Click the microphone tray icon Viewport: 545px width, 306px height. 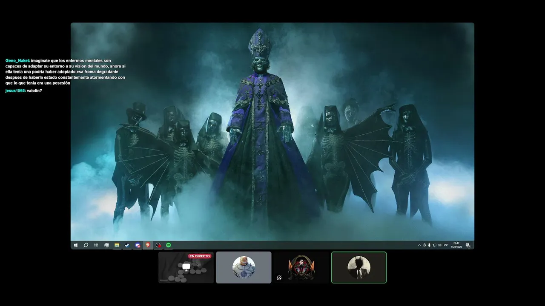(429, 245)
